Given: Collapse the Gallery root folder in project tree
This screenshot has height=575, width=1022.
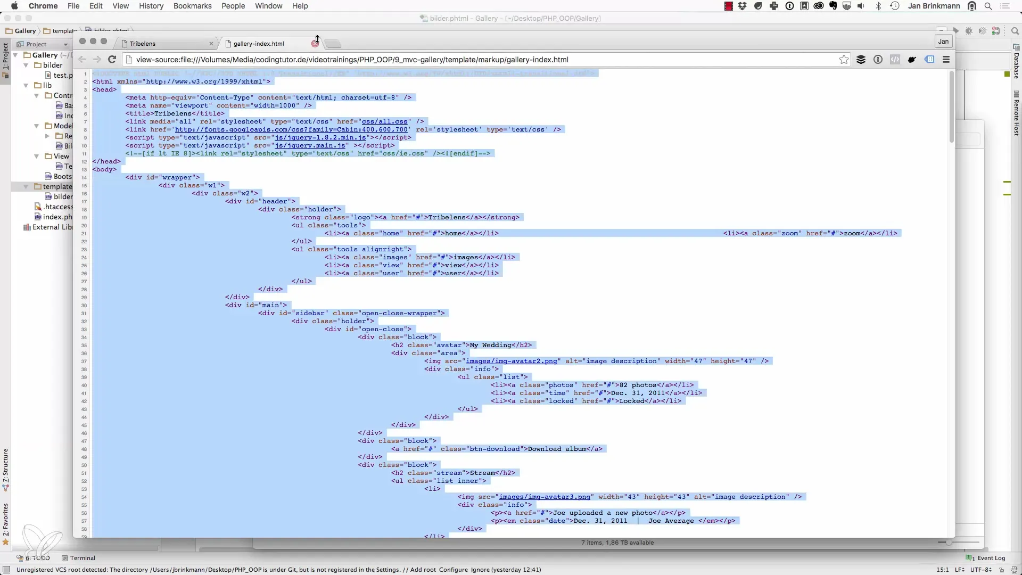Looking at the screenshot, I should [15, 55].
